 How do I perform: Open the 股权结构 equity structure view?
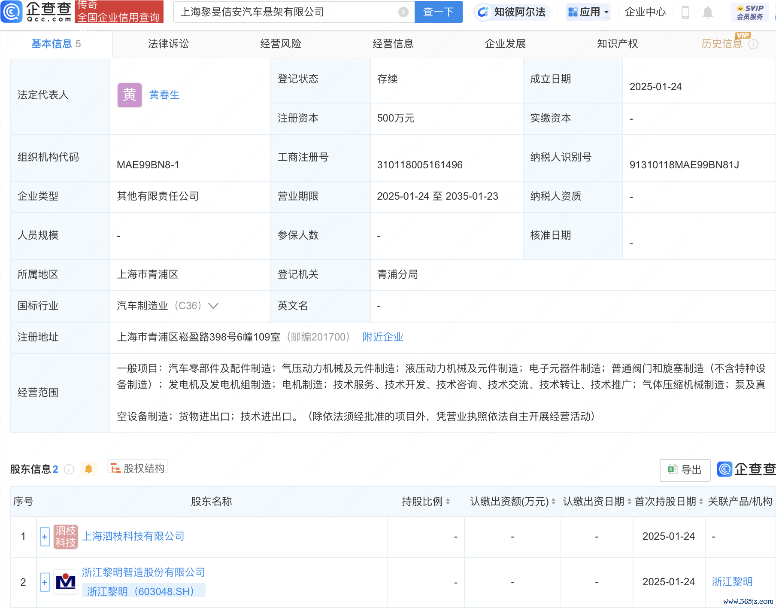138,468
